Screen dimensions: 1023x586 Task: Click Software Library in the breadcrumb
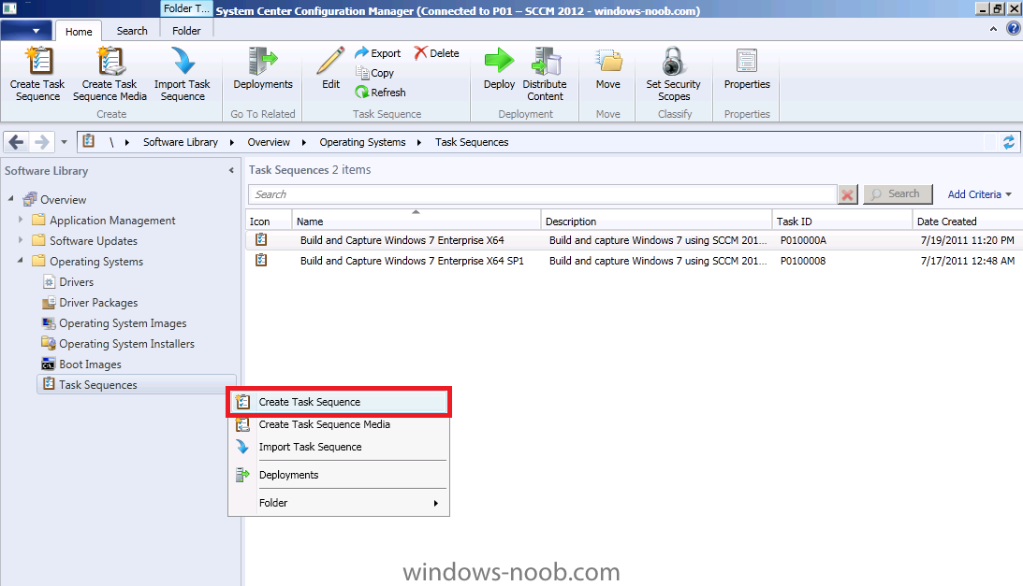[181, 142]
